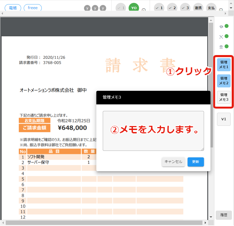The height and width of the screenshot is (226, 234).
Task: Click the 電帳 tag button
Action: [x=13, y=8]
